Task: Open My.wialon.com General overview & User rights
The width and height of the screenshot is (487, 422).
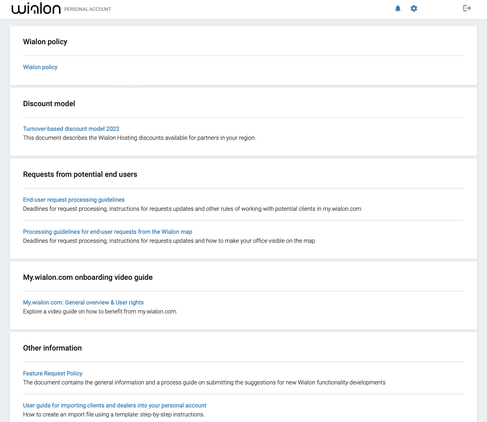Action: coord(83,302)
